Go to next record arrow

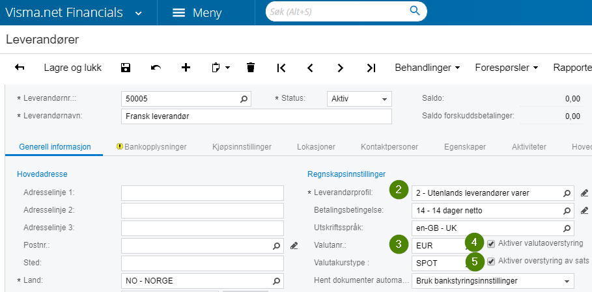(340, 68)
